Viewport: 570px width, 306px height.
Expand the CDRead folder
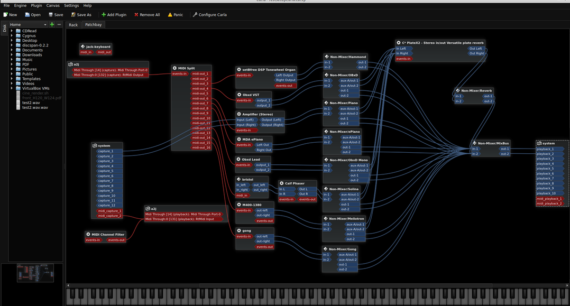12,31
